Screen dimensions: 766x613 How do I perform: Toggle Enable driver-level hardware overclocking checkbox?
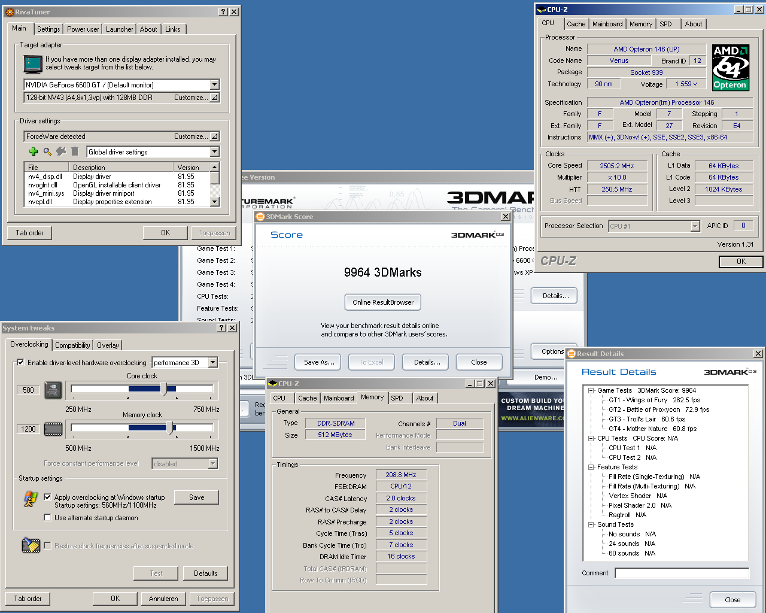tap(21, 363)
